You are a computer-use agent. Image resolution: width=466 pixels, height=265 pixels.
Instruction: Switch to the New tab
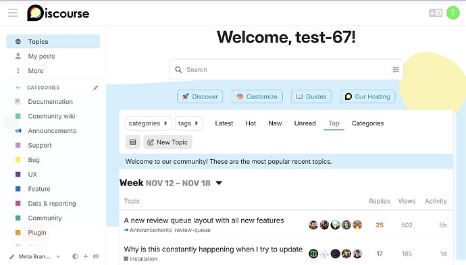click(275, 123)
